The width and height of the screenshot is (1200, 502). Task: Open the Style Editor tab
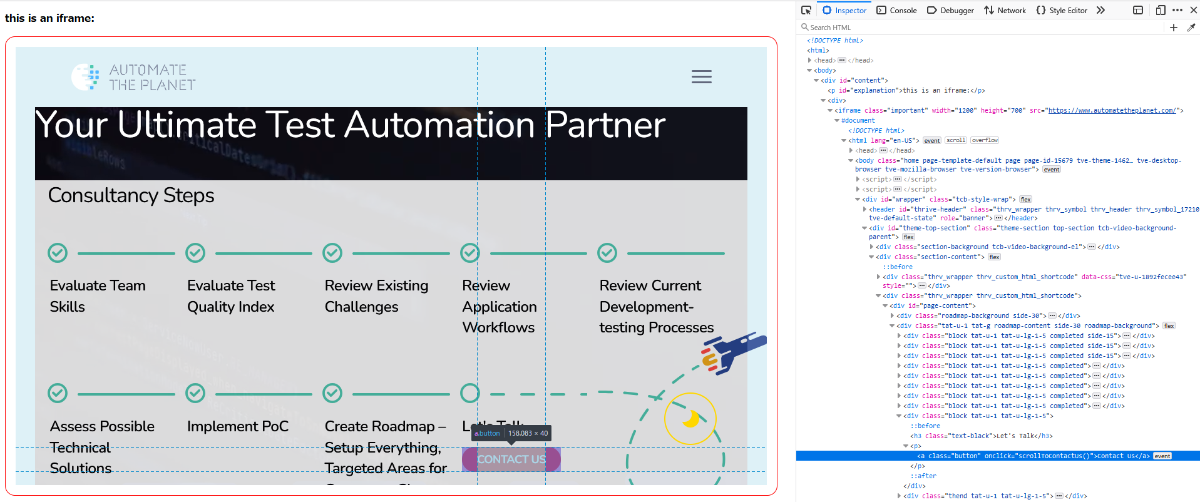[x=1062, y=10]
